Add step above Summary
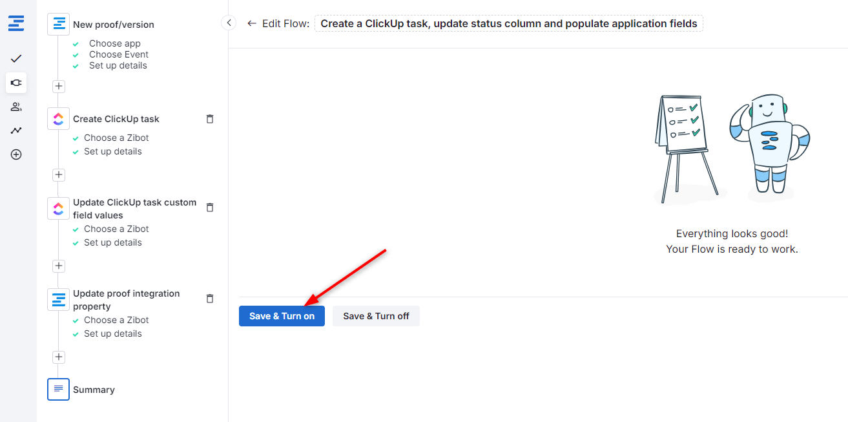The height and width of the screenshot is (422, 848). click(59, 357)
